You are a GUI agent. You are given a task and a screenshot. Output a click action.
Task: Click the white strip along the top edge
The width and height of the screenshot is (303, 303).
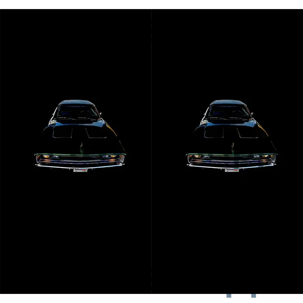point(151,3)
